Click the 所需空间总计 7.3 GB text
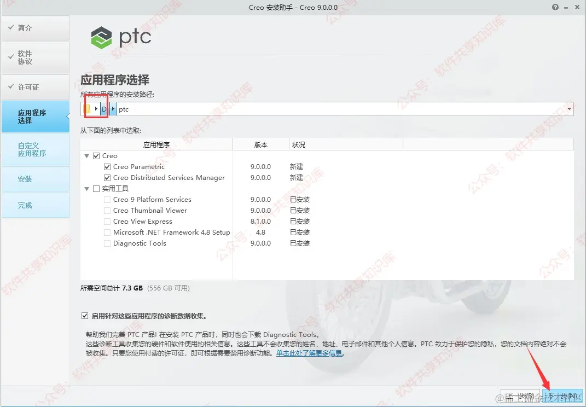 [112, 288]
